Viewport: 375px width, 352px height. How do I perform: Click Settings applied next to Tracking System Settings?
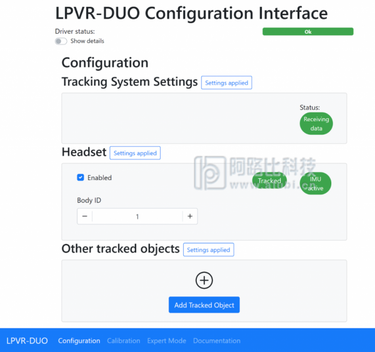226,83
